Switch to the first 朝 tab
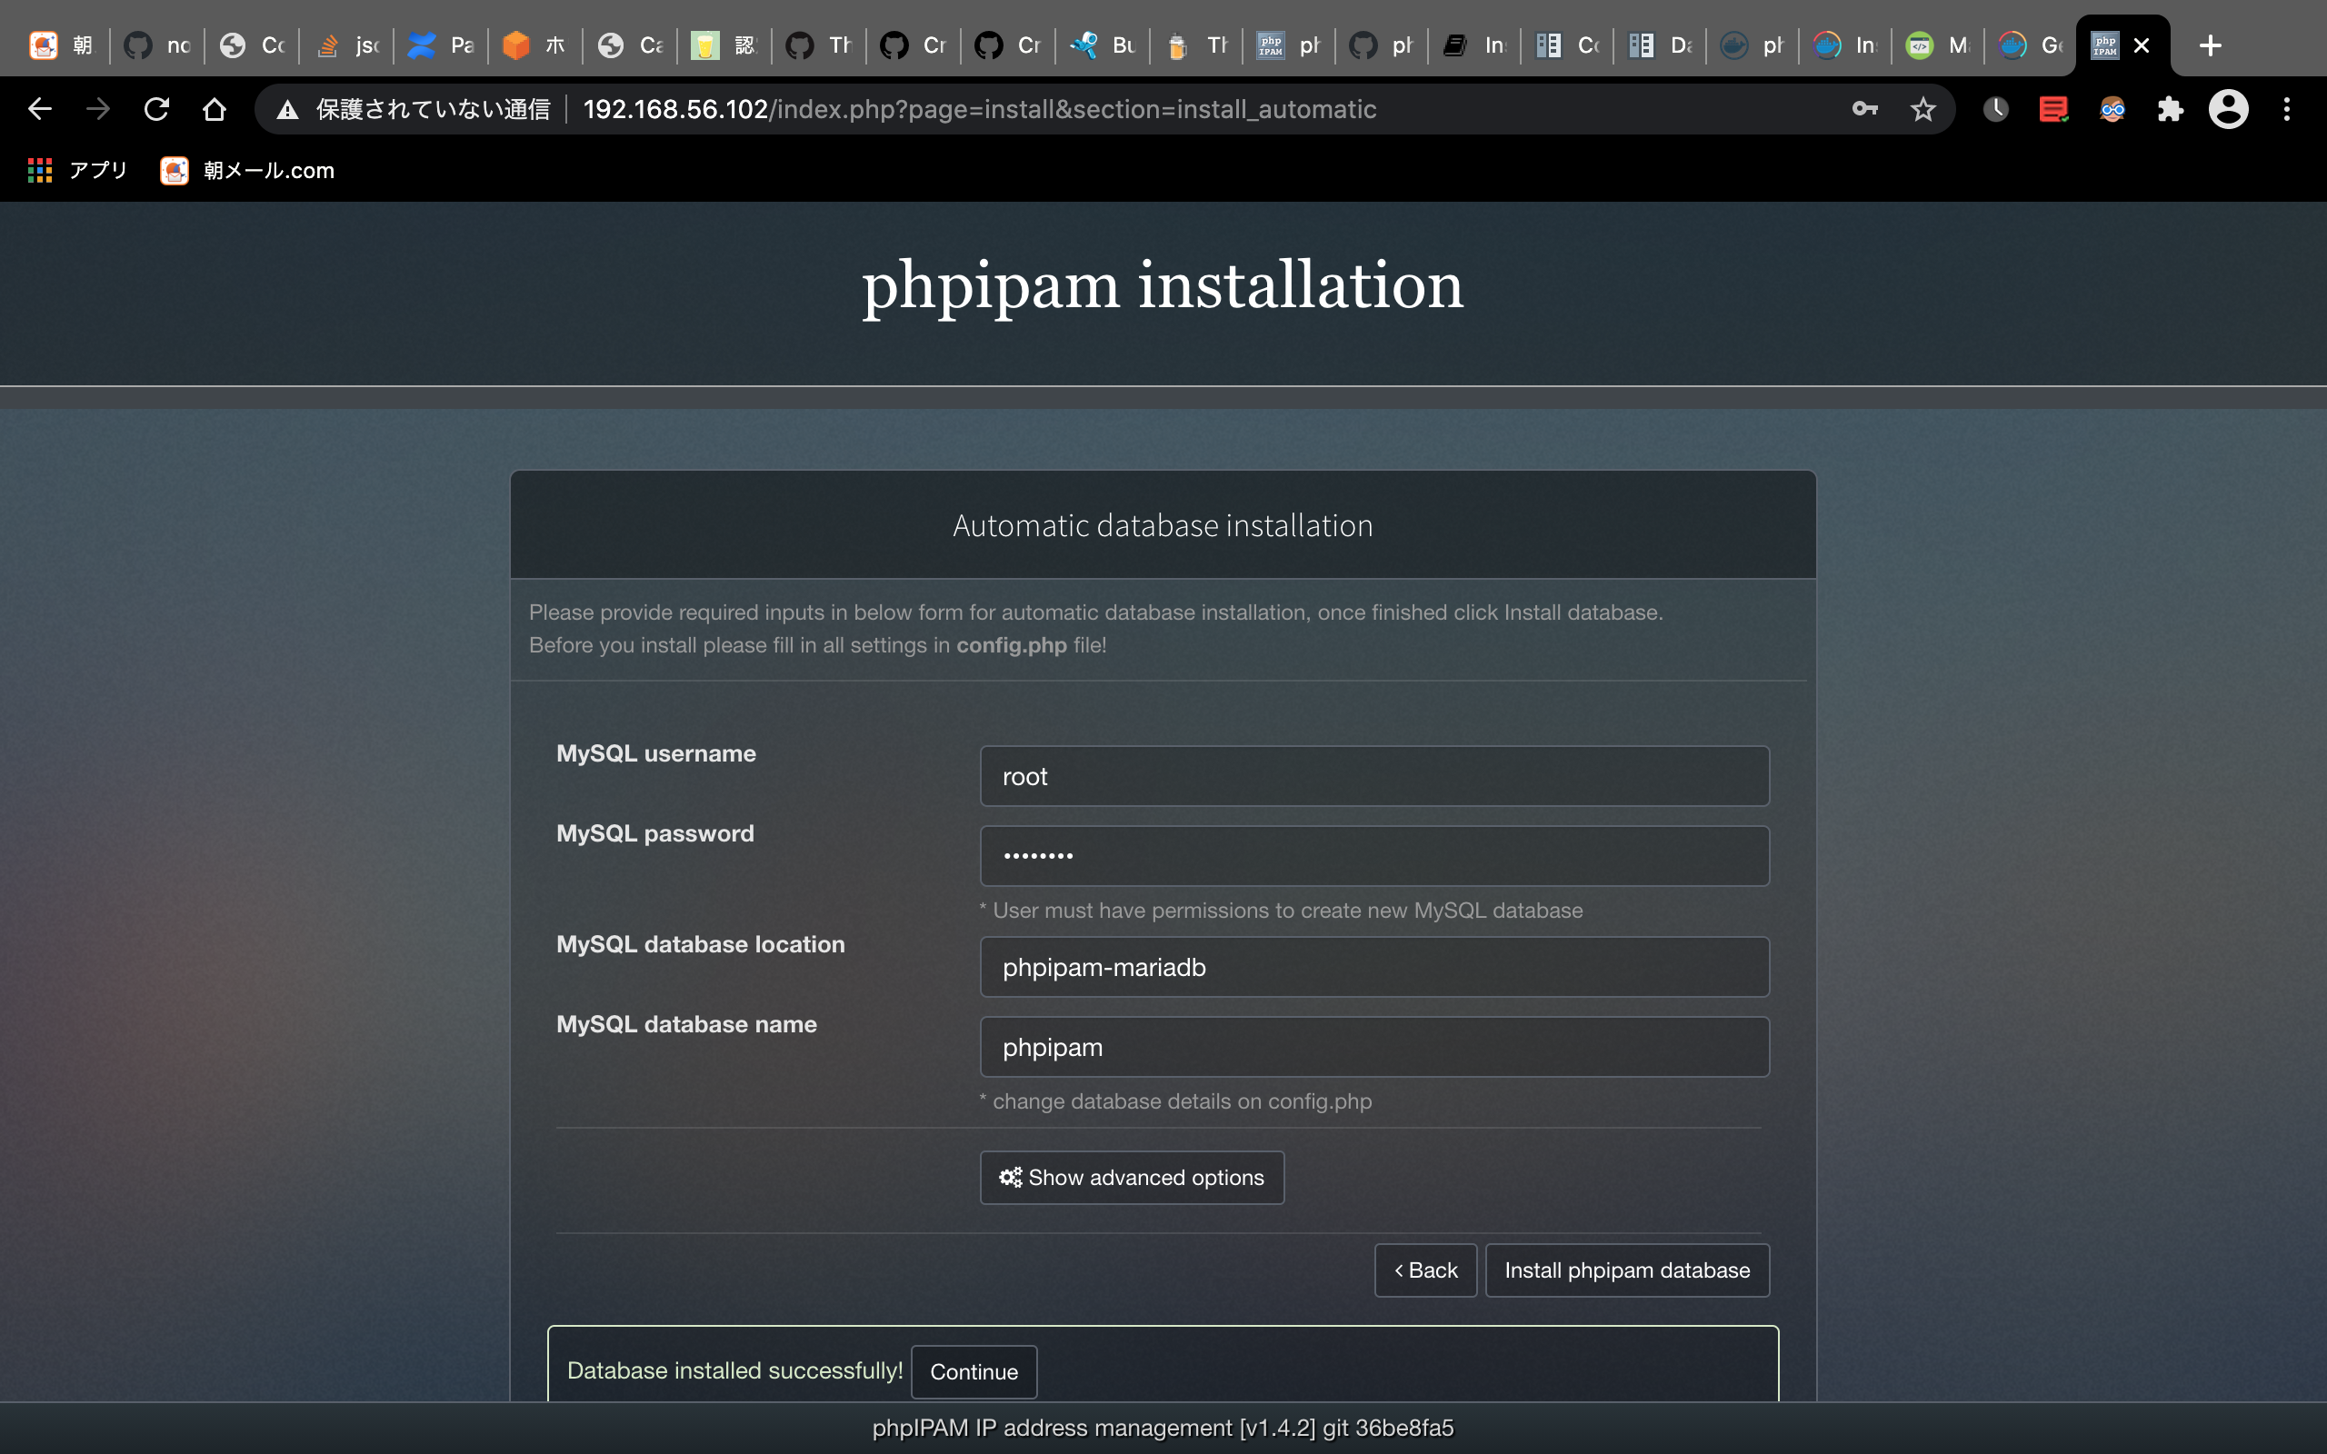The image size is (2327, 1454). (62, 45)
